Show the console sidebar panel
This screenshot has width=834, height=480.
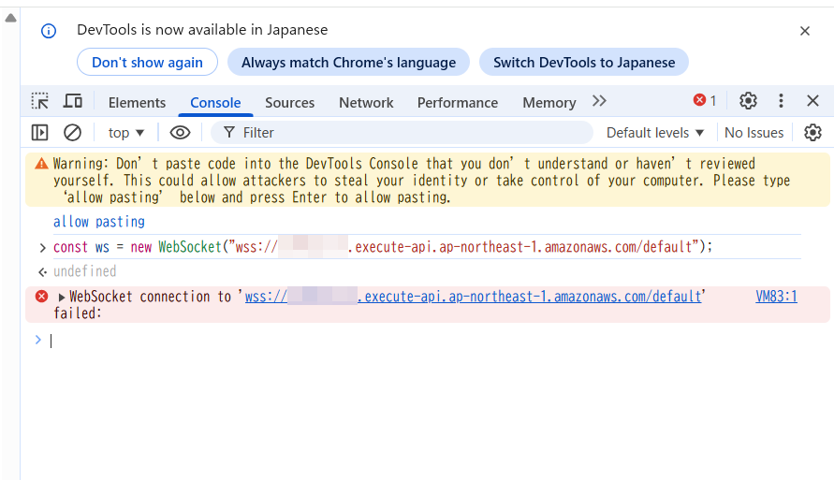pos(40,133)
